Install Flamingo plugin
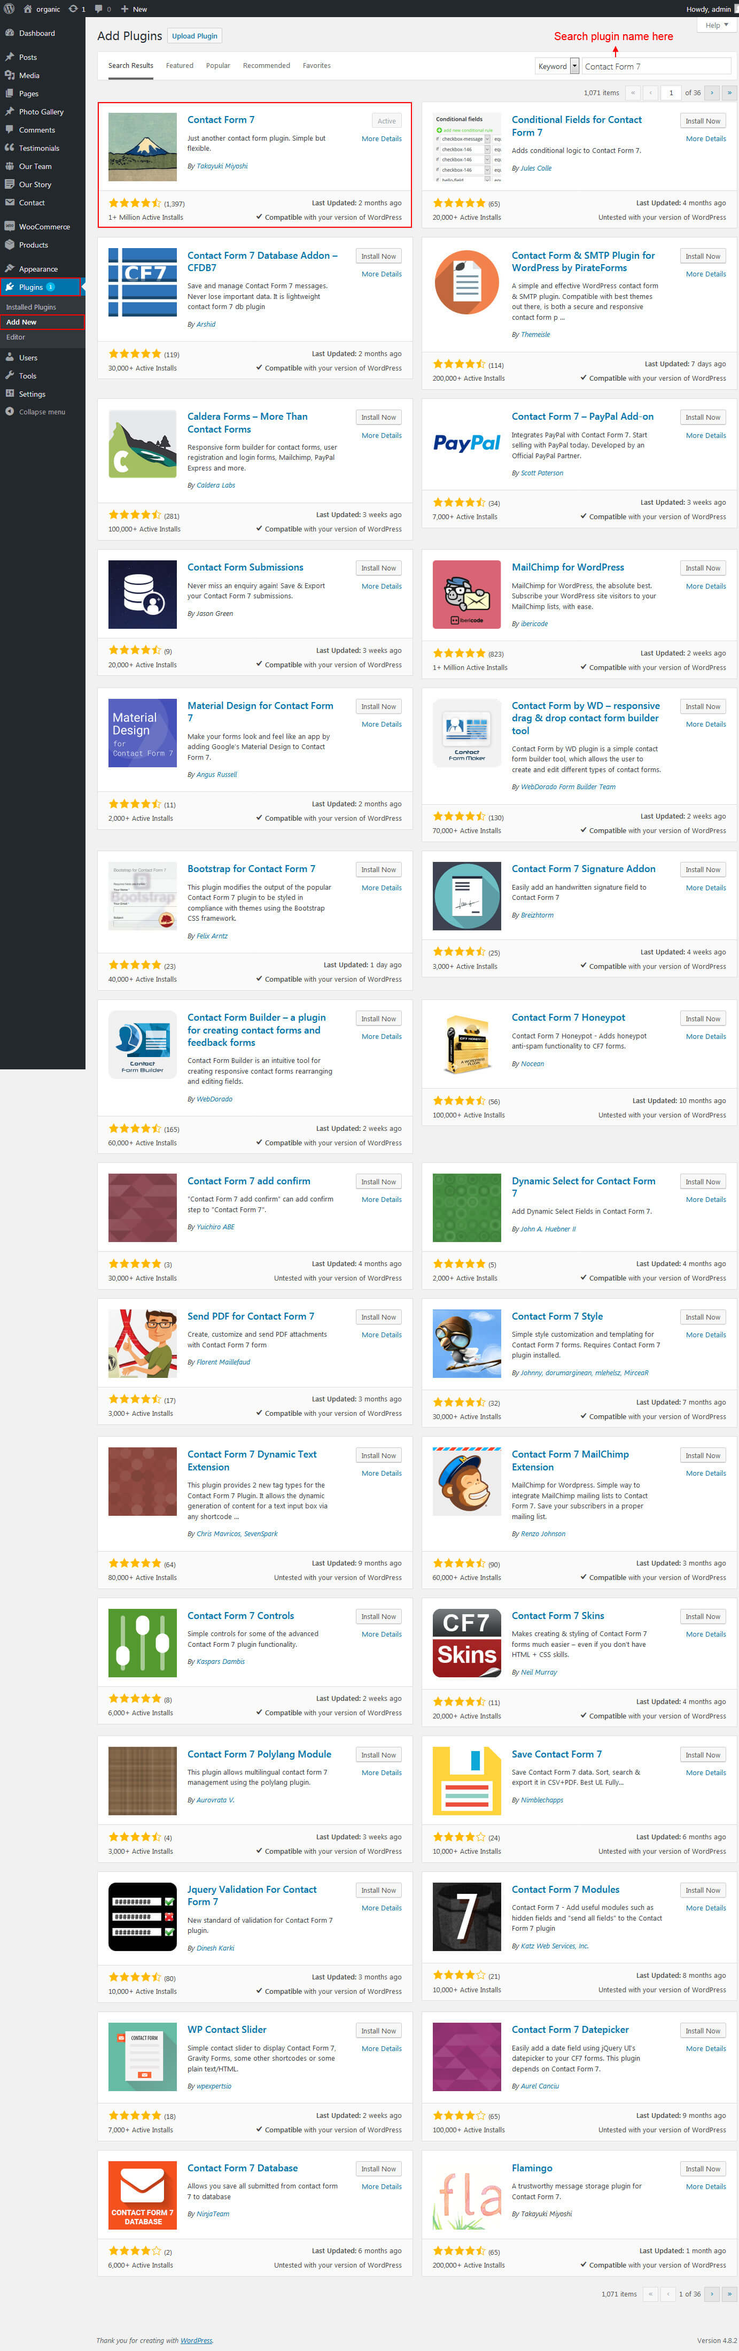Screen dimensions: 739x2351 click(703, 2169)
